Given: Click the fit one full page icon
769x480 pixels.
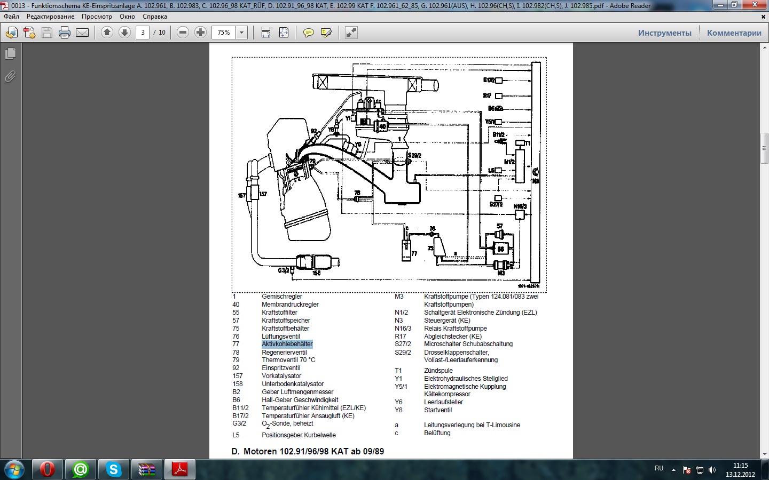Looking at the screenshot, I should coord(284,33).
